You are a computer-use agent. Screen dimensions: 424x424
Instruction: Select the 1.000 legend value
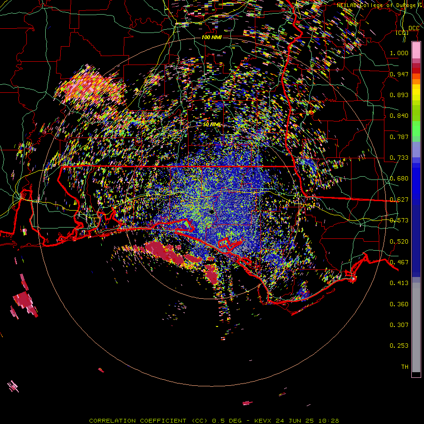click(x=399, y=53)
